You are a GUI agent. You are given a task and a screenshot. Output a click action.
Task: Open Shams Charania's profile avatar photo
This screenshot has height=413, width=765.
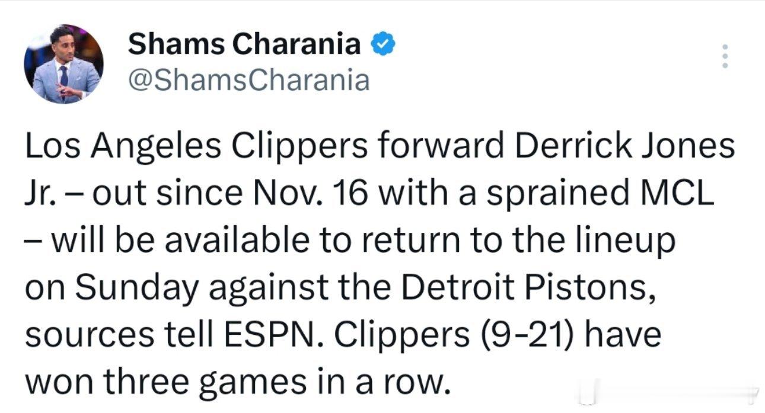tap(63, 64)
